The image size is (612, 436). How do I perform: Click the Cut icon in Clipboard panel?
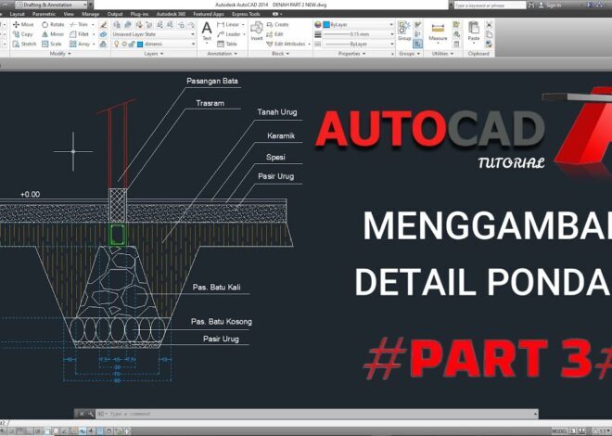[489, 25]
